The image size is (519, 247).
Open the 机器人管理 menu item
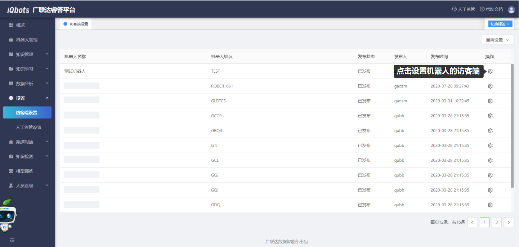(x=27, y=40)
